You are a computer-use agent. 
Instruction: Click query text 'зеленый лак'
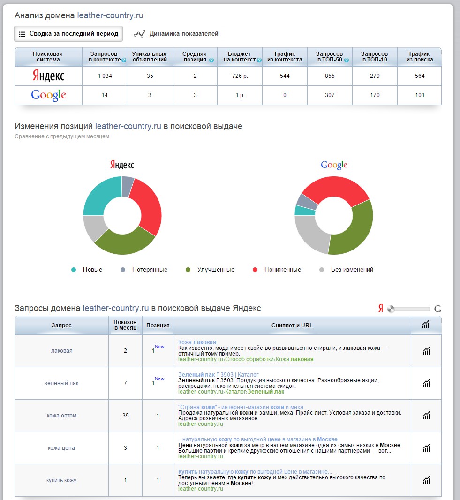pos(61,383)
